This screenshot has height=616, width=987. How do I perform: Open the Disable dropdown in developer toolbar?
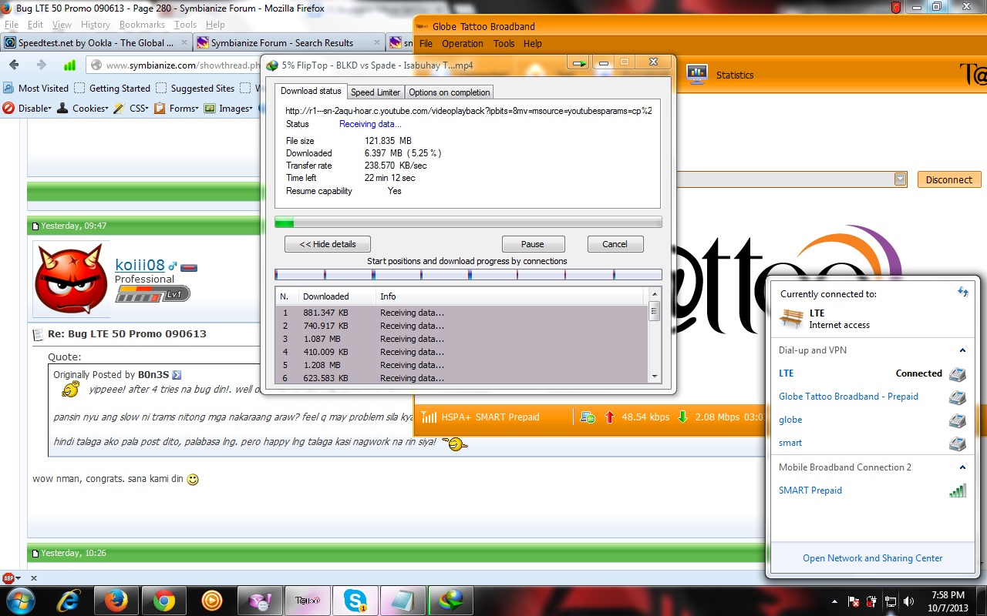(x=49, y=109)
